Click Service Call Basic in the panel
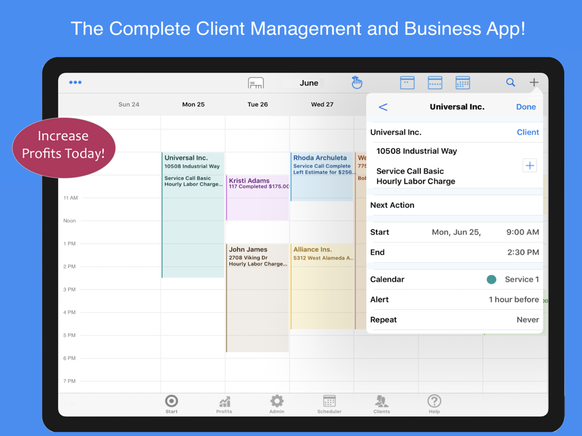582x436 pixels. (410, 171)
